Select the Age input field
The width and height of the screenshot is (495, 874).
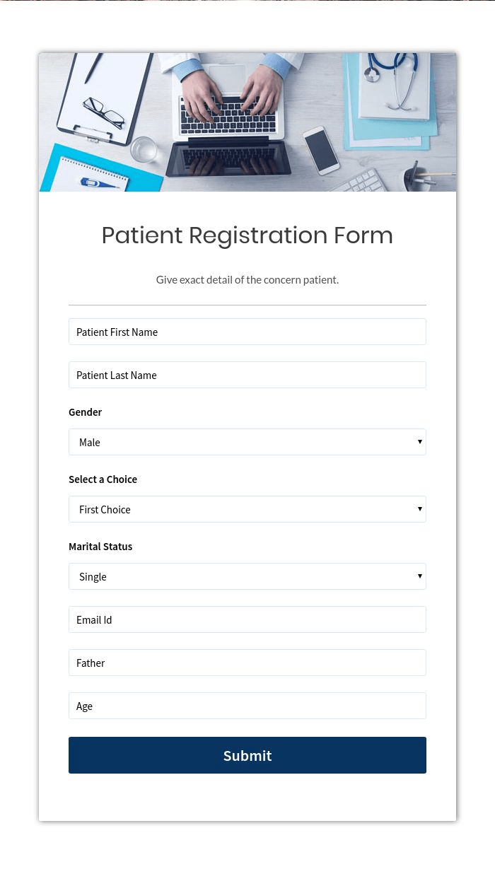248,705
